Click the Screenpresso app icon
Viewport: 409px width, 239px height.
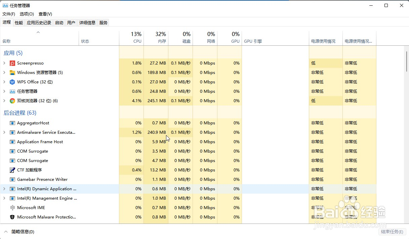[x=12, y=63]
